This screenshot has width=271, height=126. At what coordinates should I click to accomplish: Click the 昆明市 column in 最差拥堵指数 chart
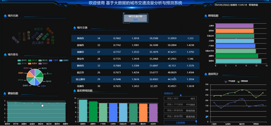(83, 111)
